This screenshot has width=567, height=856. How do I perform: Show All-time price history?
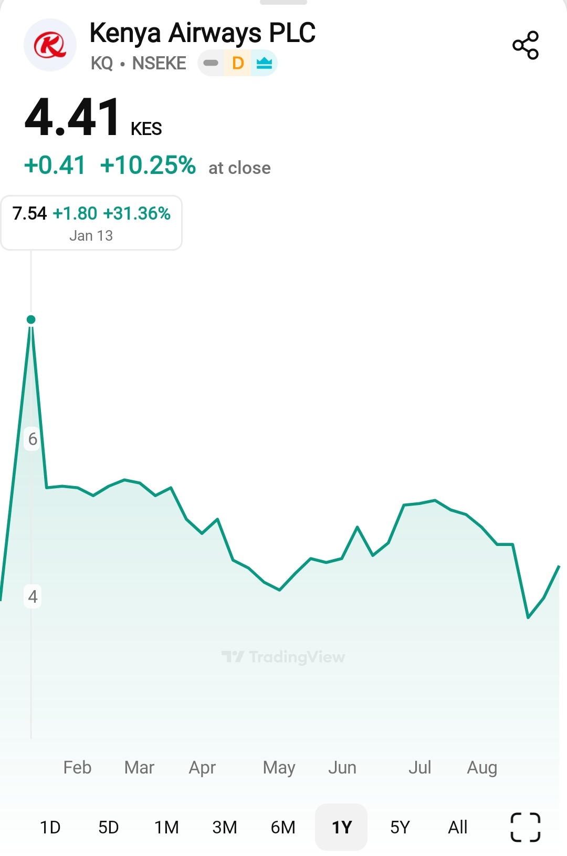pyautogui.click(x=458, y=828)
